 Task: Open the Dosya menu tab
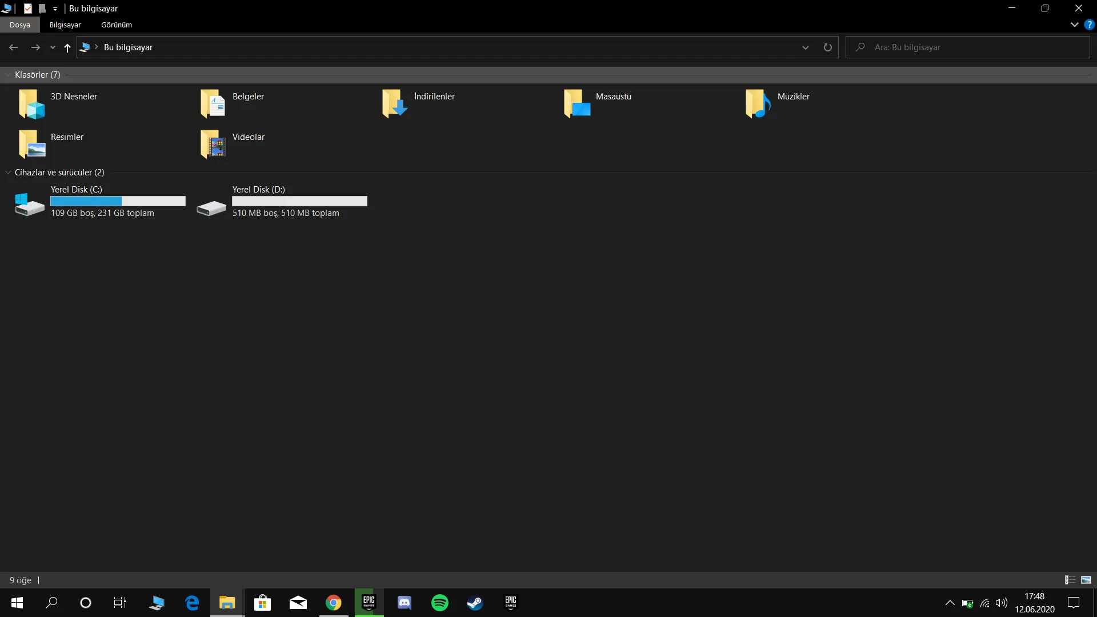coord(19,25)
